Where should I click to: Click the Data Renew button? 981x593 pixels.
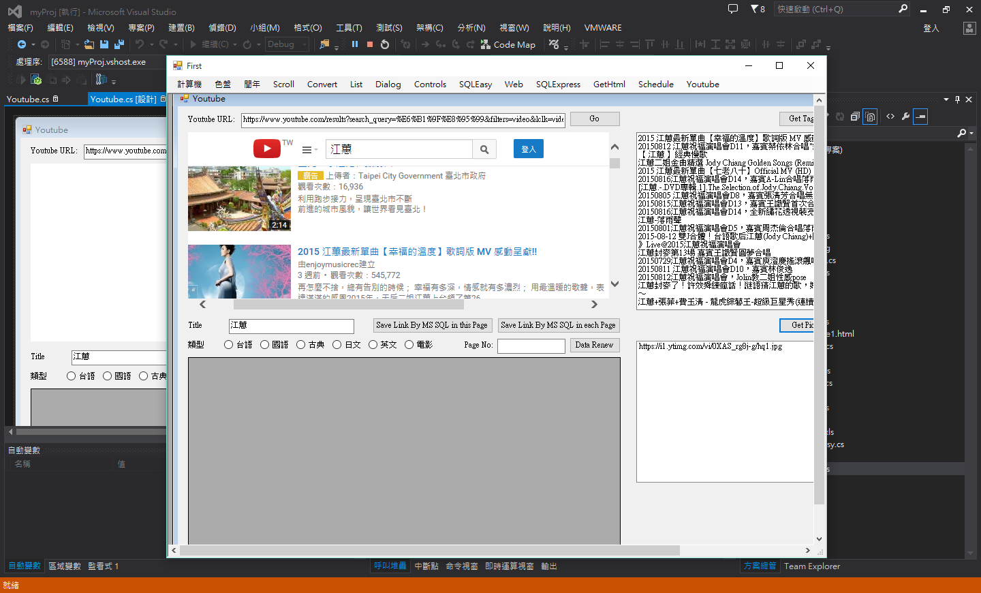point(594,346)
